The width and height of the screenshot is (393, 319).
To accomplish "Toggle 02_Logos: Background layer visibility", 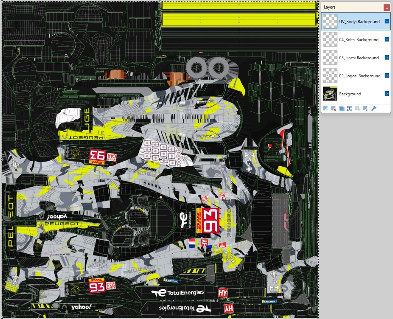I will [x=387, y=75].
